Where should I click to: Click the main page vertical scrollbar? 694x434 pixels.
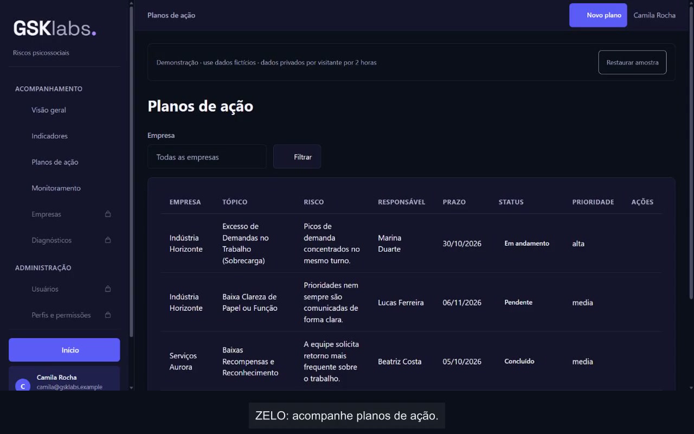[690, 152]
